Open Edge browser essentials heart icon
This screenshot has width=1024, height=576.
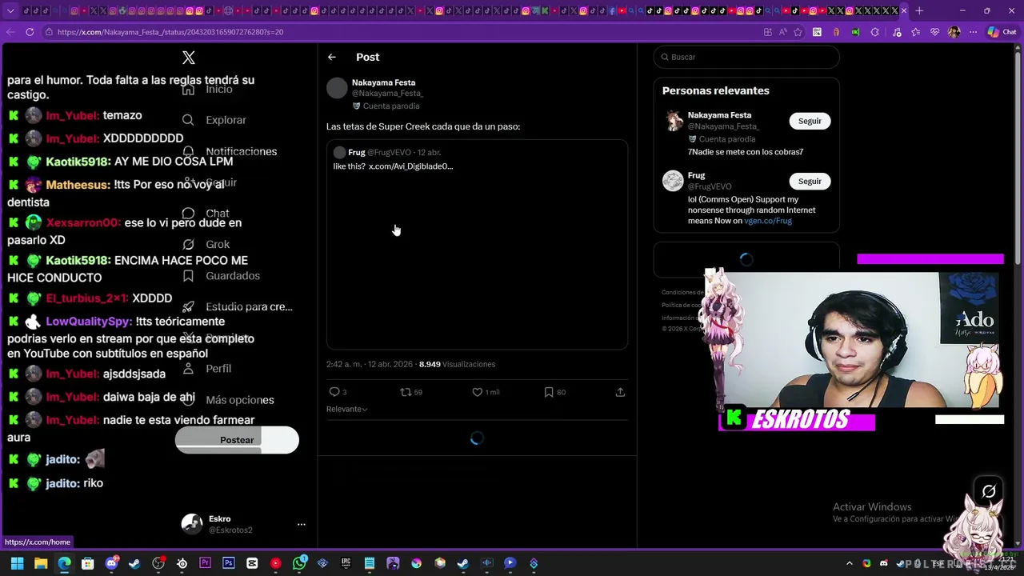click(934, 32)
